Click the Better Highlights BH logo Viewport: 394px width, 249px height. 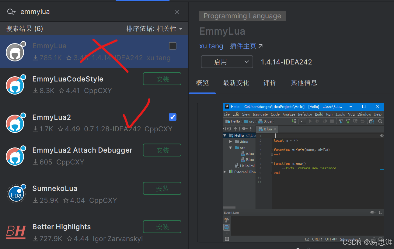coord(16,232)
